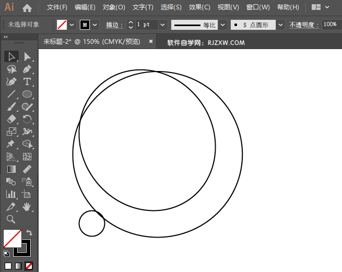Select the Gradient tool

pos(11,169)
